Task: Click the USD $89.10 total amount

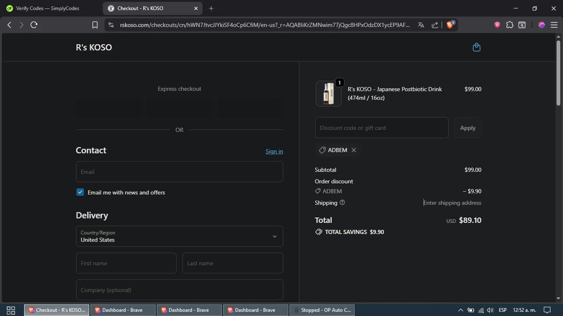Action: coord(464,220)
